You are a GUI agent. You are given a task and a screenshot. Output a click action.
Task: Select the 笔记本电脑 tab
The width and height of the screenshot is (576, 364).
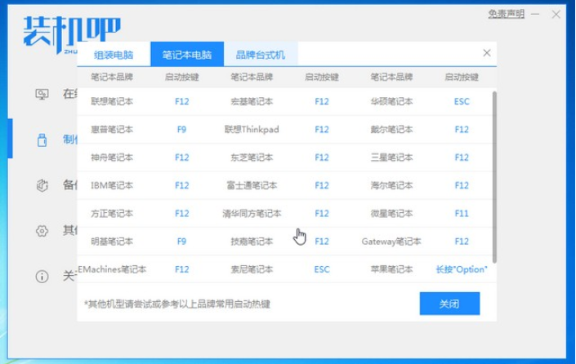(187, 55)
